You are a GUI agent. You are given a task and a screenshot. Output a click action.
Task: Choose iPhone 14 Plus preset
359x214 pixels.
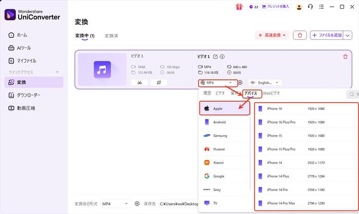[x=306, y=176]
